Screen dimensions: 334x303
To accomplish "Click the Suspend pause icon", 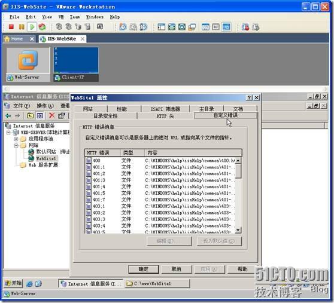I will point(22,27).
